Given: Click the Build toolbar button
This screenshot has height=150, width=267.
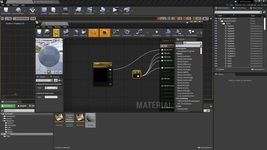Looking at the screenshot, I should pos(103,11).
